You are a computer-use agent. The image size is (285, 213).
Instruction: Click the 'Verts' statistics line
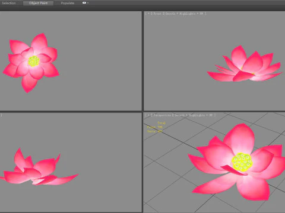(x=155, y=131)
